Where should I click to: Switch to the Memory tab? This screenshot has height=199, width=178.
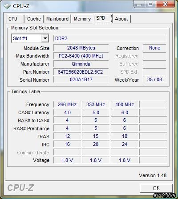point(82,19)
